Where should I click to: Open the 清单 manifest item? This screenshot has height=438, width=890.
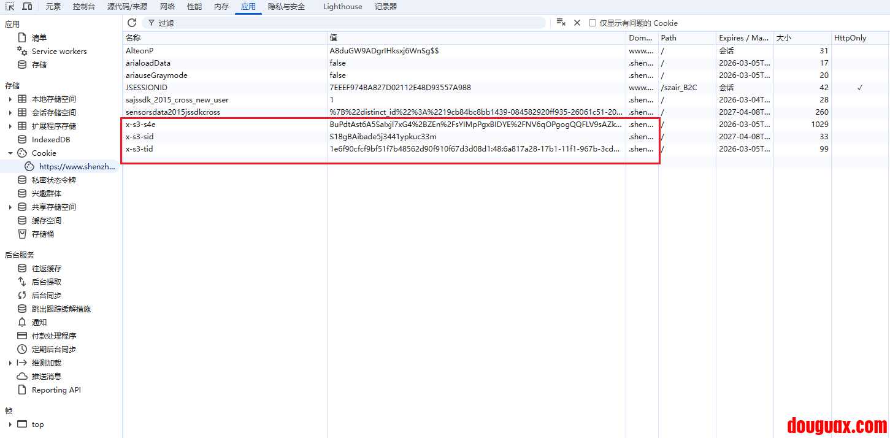[39, 38]
